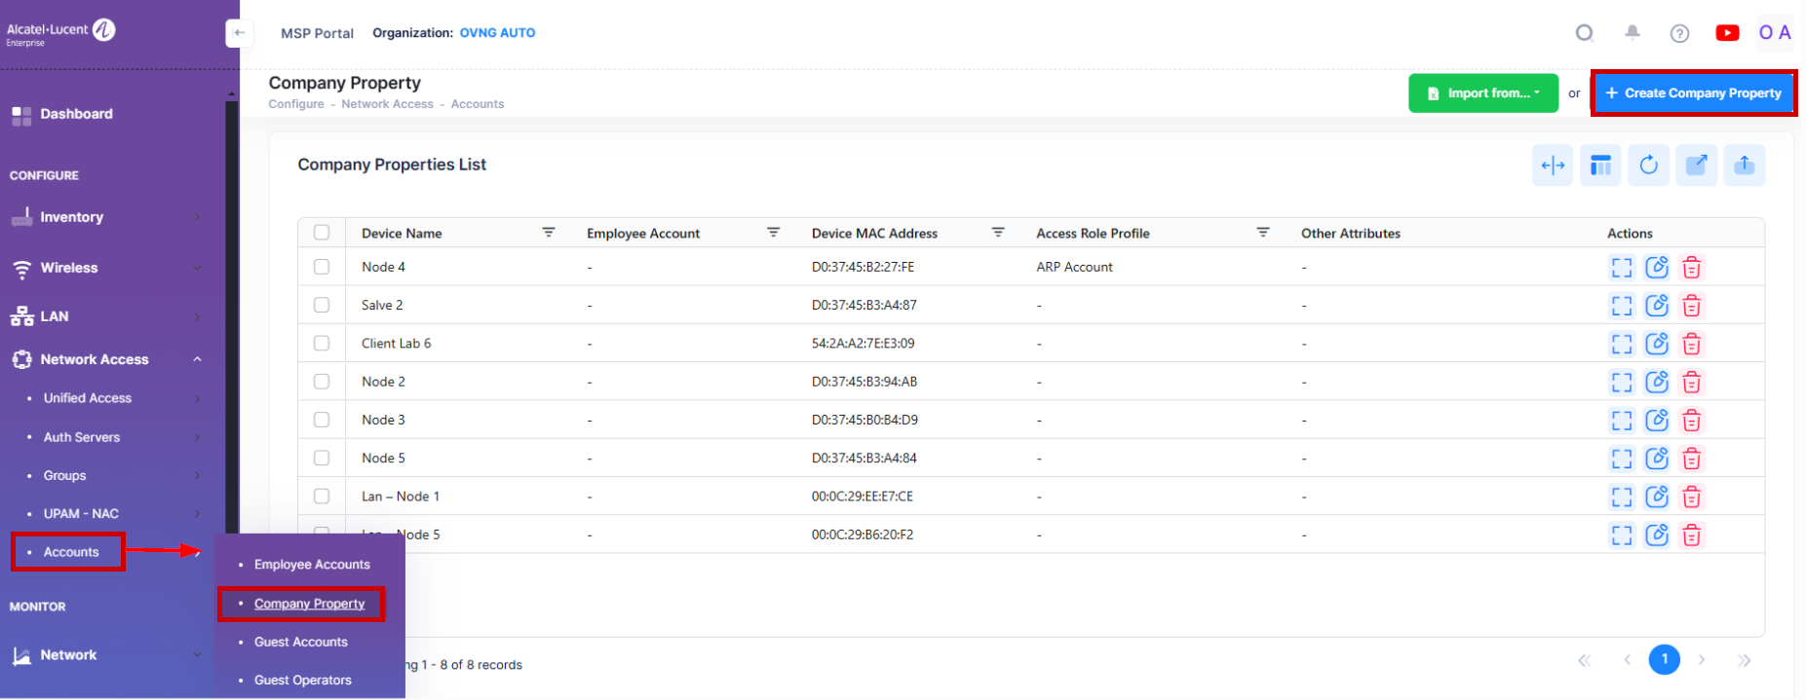Open the notifications bell
Viewport: 1806px width, 700px height.
(x=1632, y=33)
